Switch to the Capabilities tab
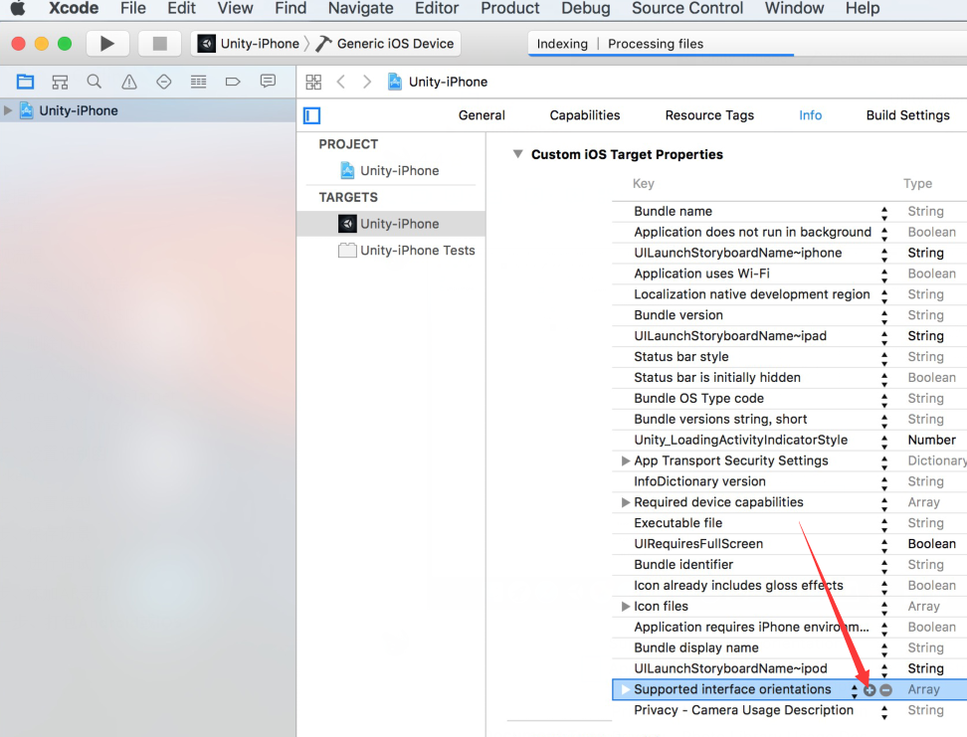Viewport: 967px width, 737px height. [x=585, y=115]
